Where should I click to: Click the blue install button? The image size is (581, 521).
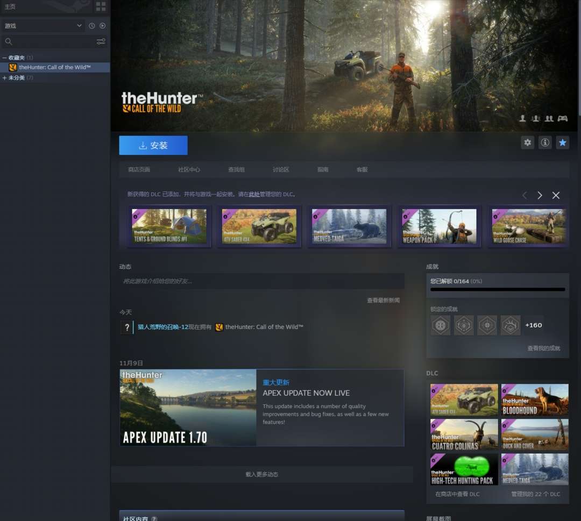153,145
